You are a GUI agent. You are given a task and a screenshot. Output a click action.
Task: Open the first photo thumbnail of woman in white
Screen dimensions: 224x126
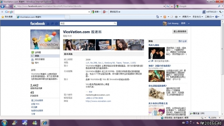(x=71, y=45)
